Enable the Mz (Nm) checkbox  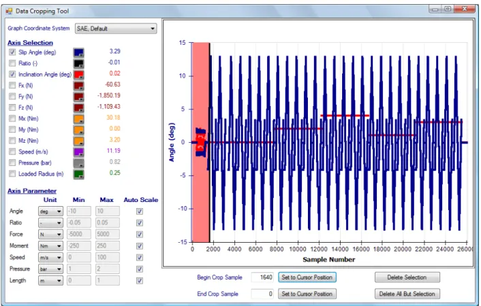(12, 140)
